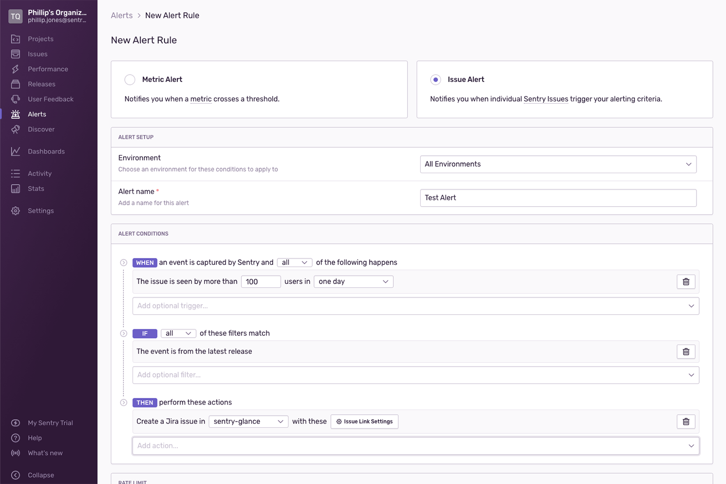Open the sentry-glance Jira project dropdown
The image size is (726, 484).
(x=248, y=421)
